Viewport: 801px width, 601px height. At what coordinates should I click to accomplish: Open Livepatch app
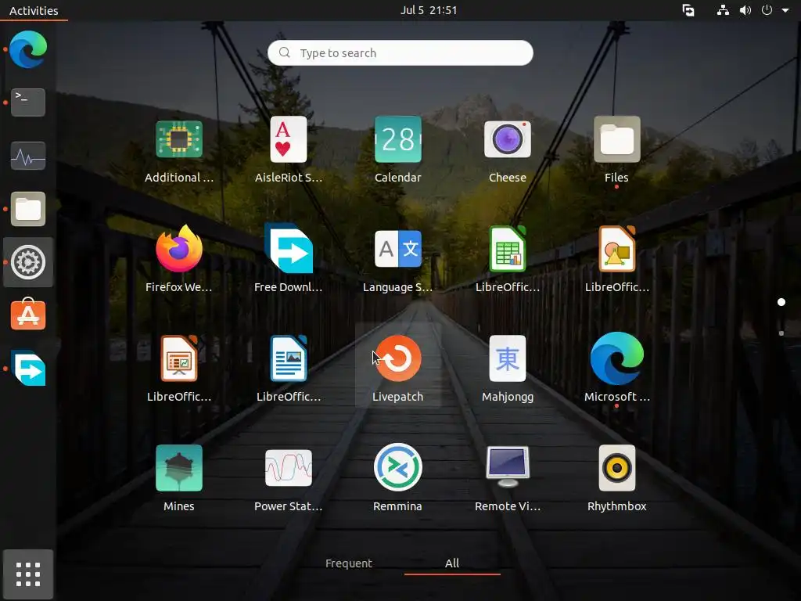(398, 358)
